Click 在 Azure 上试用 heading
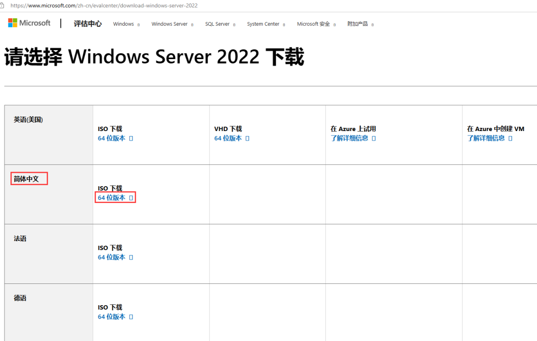Image resolution: width=537 pixels, height=341 pixels. pos(353,129)
